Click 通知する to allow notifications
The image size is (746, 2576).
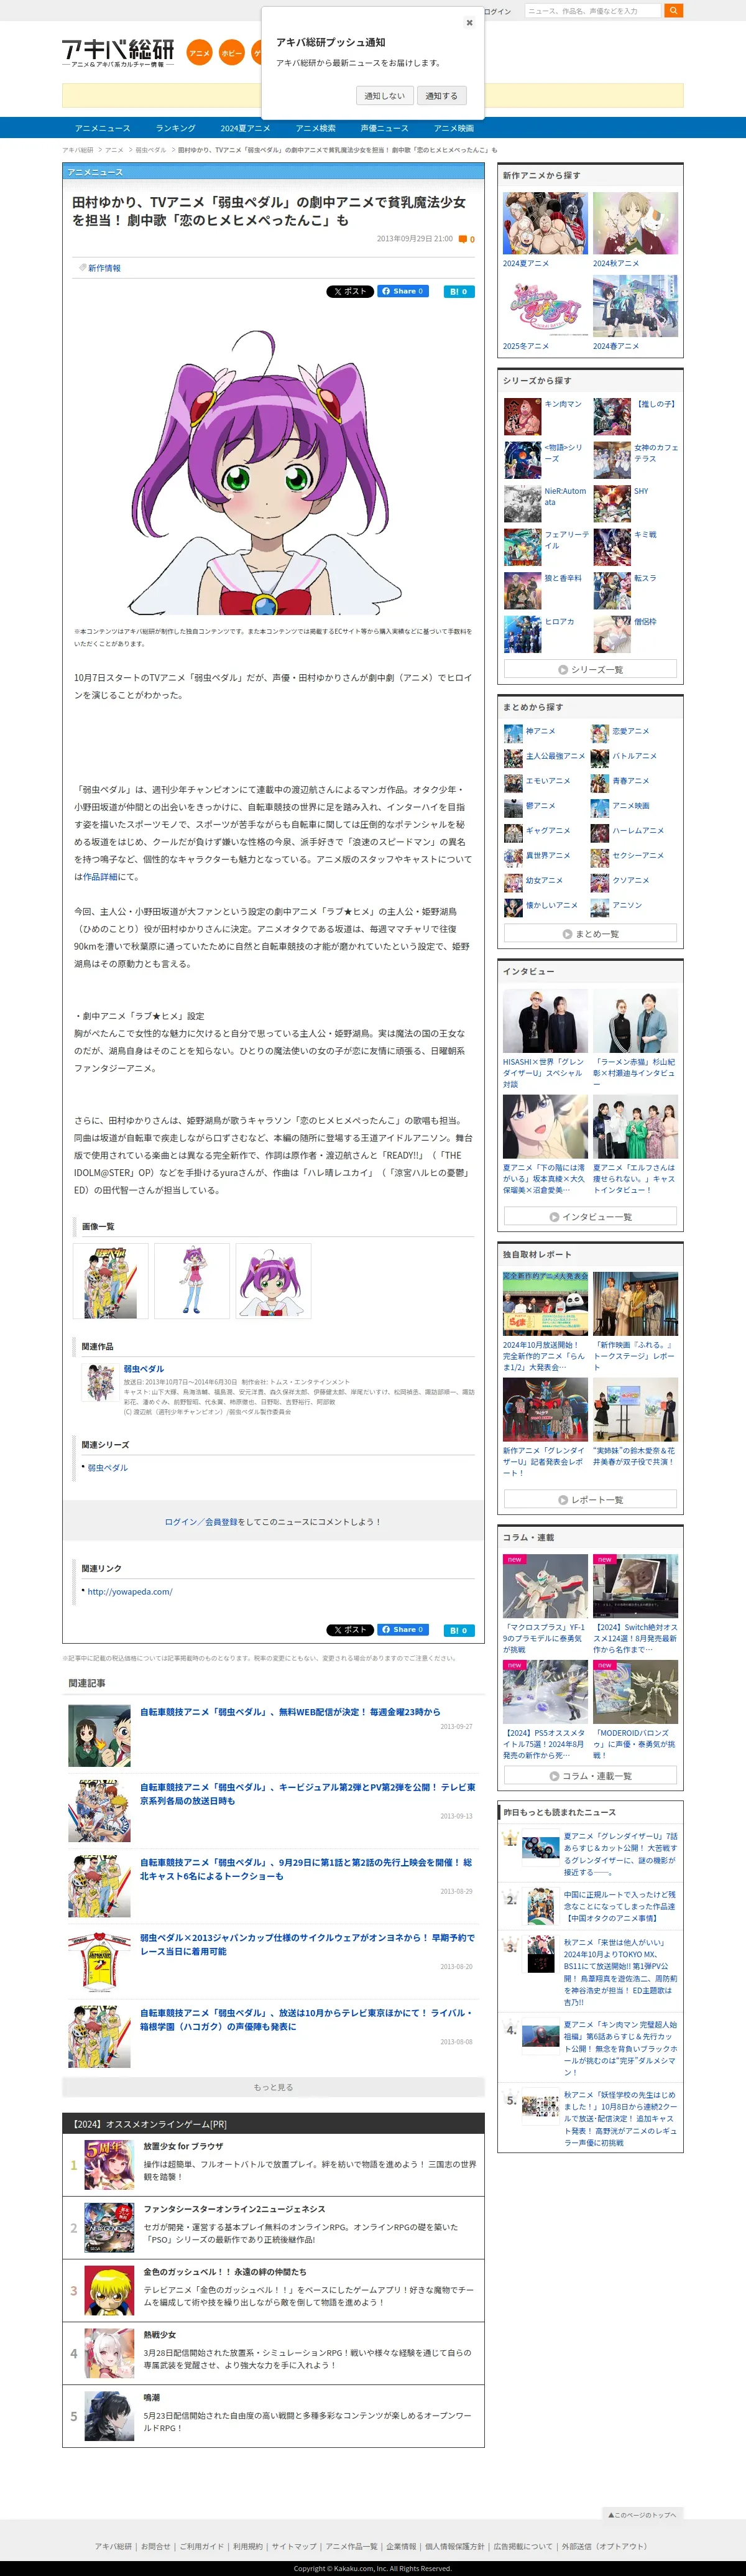tap(441, 96)
